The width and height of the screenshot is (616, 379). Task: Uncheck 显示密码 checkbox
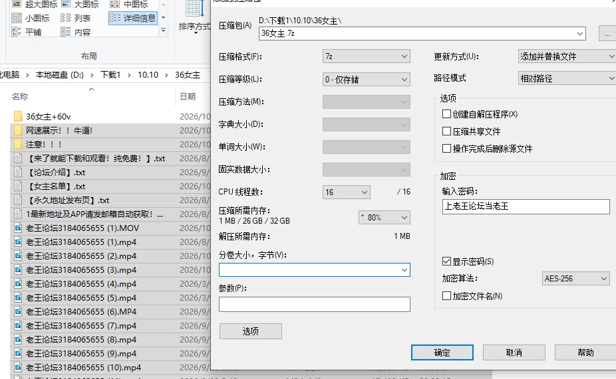[446, 262]
